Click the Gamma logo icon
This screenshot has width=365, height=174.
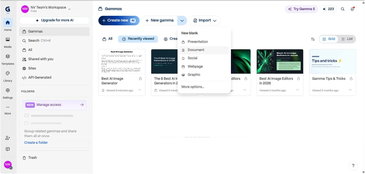point(8,9)
